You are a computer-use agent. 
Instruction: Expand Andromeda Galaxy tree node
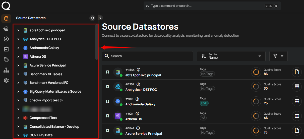[x=18, y=48]
